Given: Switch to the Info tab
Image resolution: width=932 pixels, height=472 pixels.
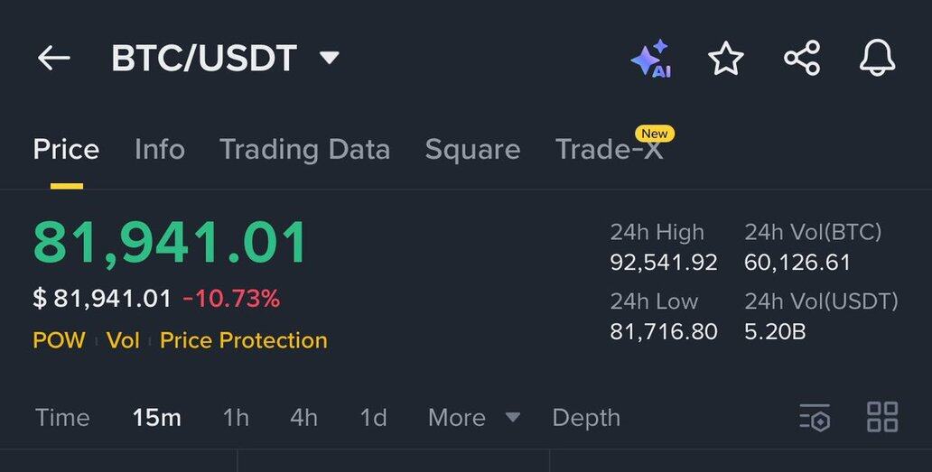Looking at the screenshot, I should 159,150.
